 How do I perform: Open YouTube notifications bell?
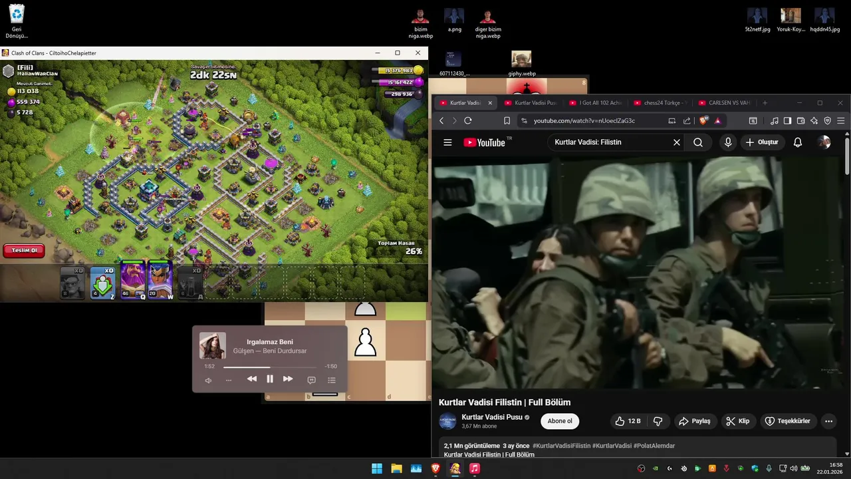coord(798,142)
